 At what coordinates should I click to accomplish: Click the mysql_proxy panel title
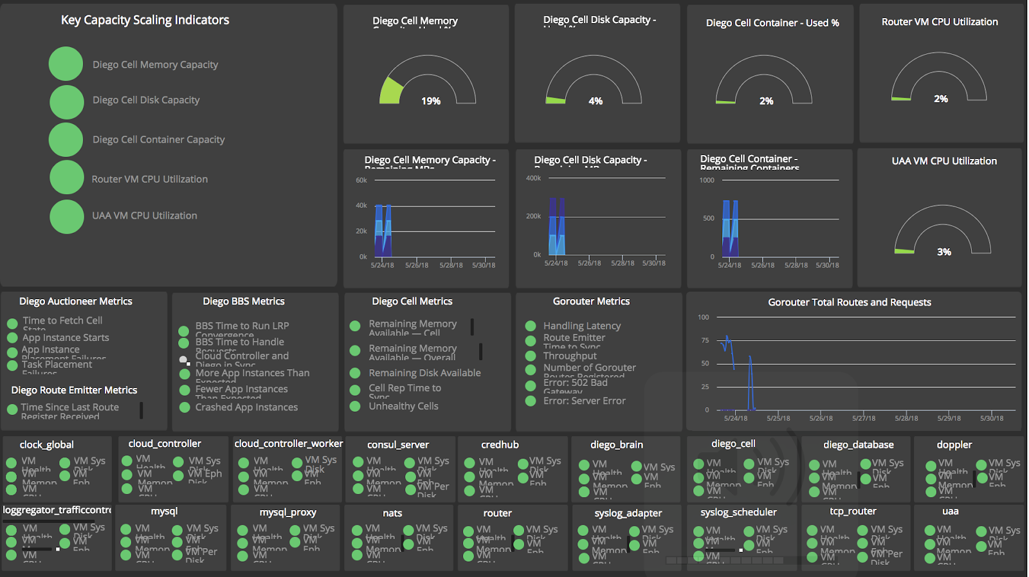click(x=288, y=512)
